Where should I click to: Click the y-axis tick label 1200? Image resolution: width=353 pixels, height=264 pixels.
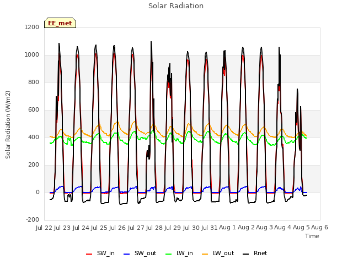click(32, 27)
